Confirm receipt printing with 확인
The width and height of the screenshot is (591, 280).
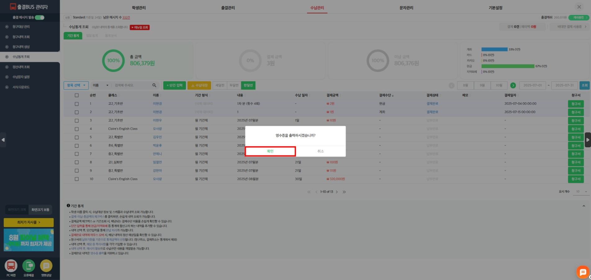coord(270,151)
